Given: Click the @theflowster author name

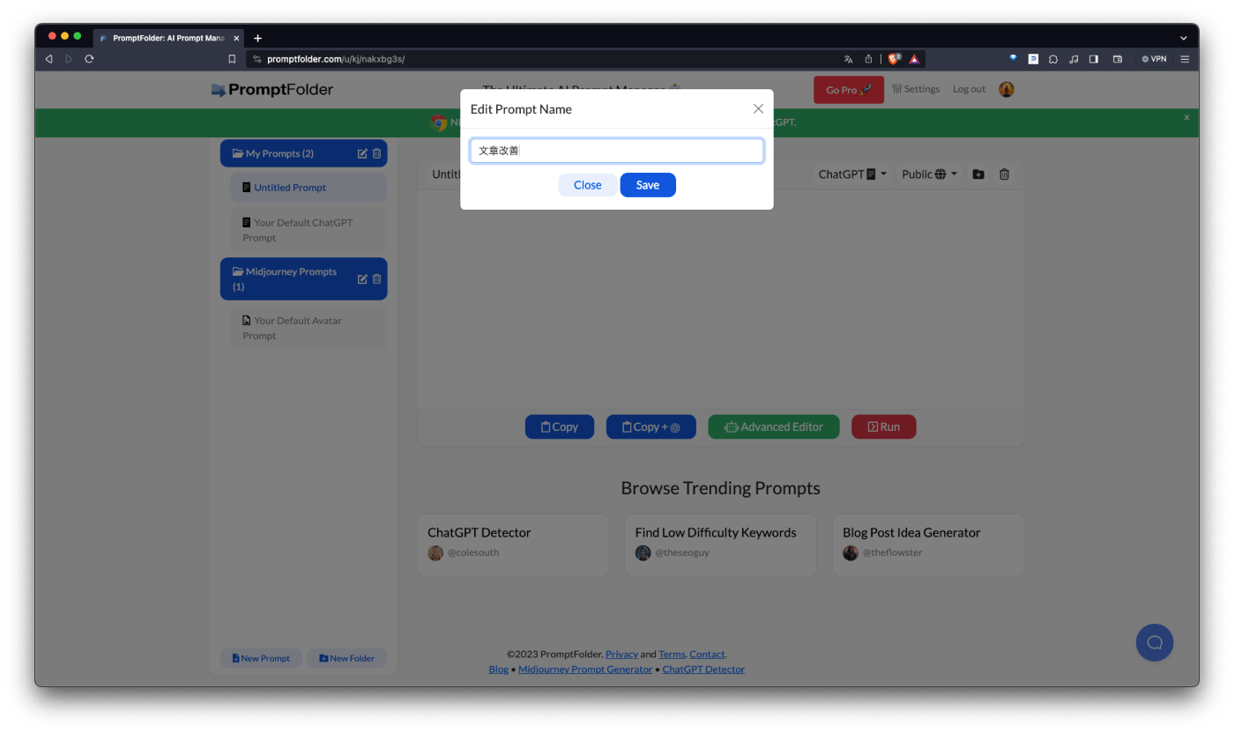Looking at the screenshot, I should point(892,552).
